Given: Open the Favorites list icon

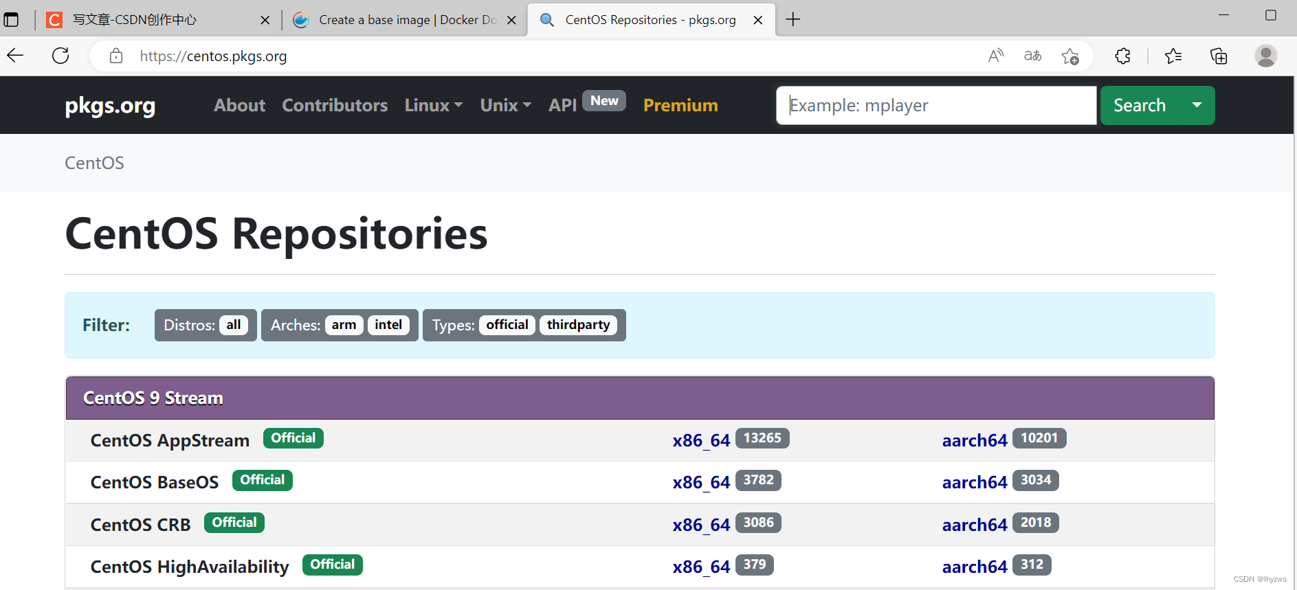Looking at the screenshot, I should tap(1173, 56).
